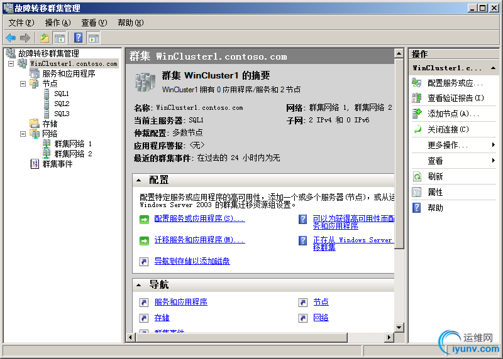Click the shortcut icon next to 服务和应用程序 link
The width and height of the screenshot is (503, 359).
click(144, 303)
